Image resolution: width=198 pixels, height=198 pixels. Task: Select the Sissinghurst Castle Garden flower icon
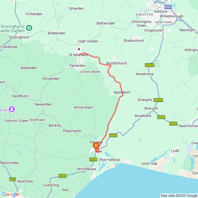(x=29, y=28)
